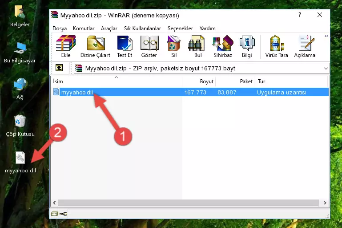Close the WinRAR window
This screenshot has height=228, width=342.
[x=319, y=15]
